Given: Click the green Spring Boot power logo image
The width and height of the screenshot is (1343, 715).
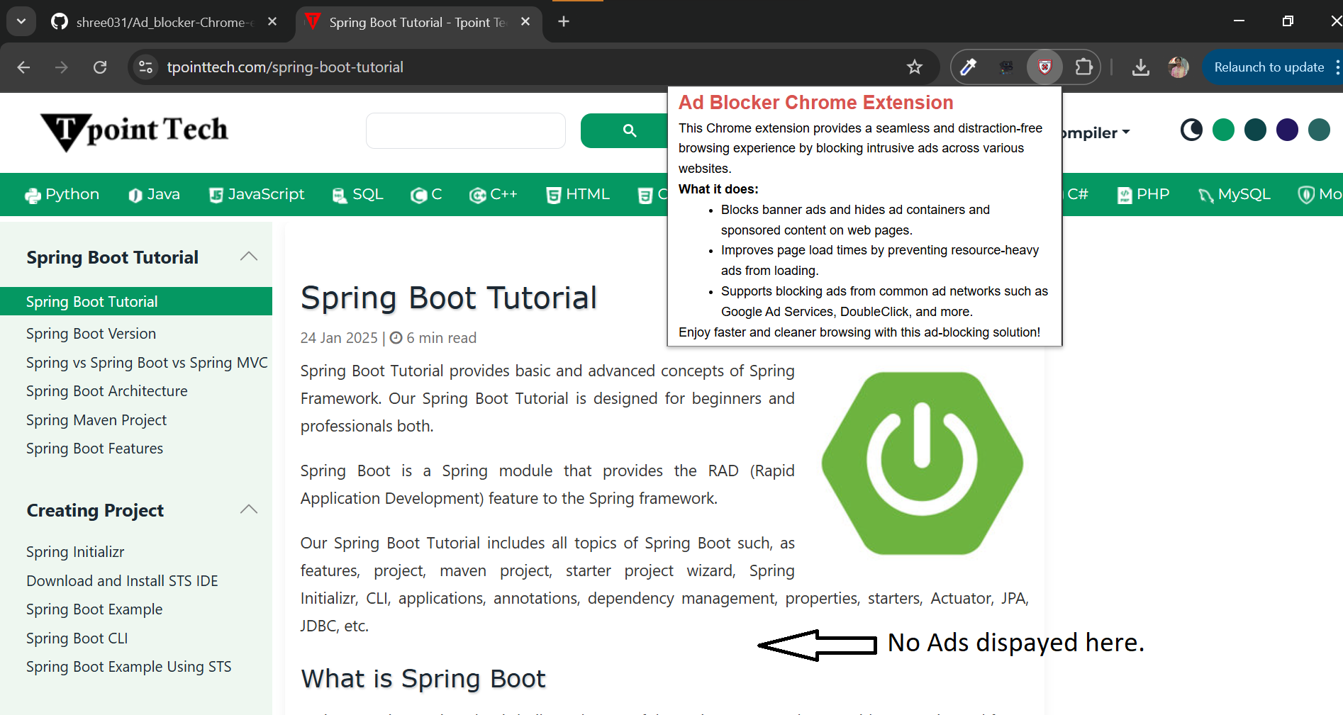Looking at the screenshot, I should tap(922, 463).
